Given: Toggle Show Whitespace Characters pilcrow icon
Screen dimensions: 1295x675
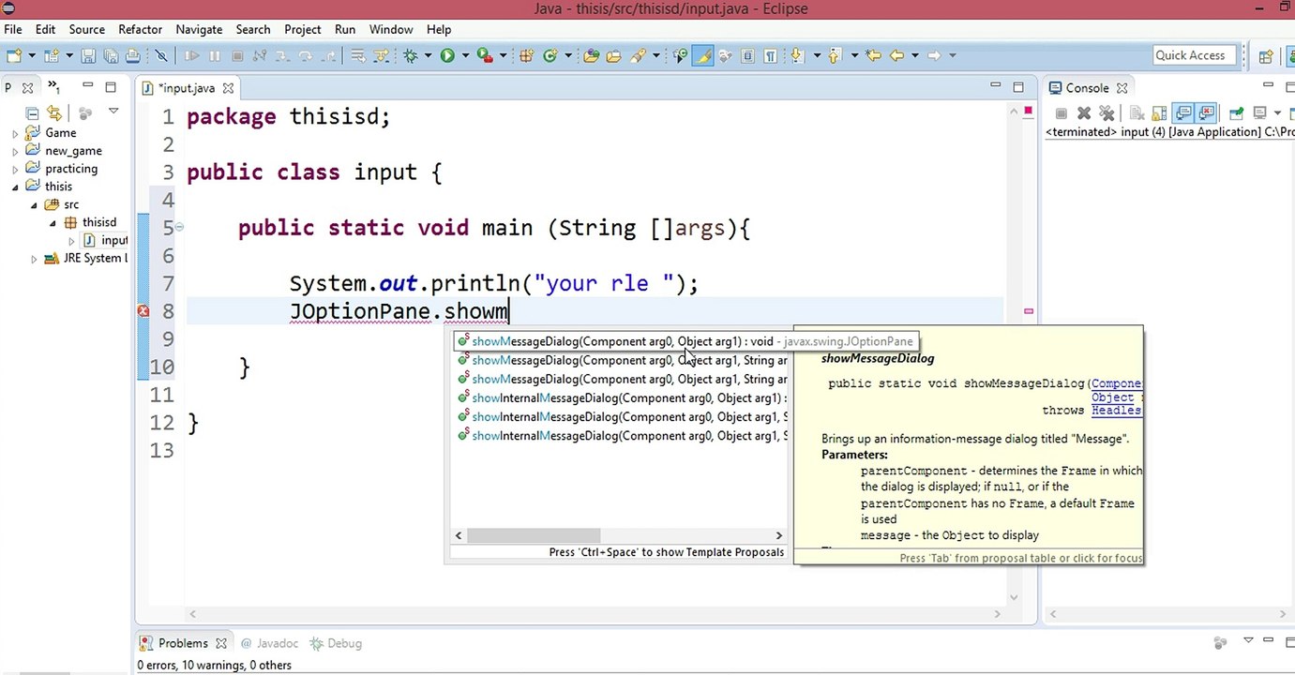Looking at the screenshot, I should pyautogui.click(x=770, y=55).
